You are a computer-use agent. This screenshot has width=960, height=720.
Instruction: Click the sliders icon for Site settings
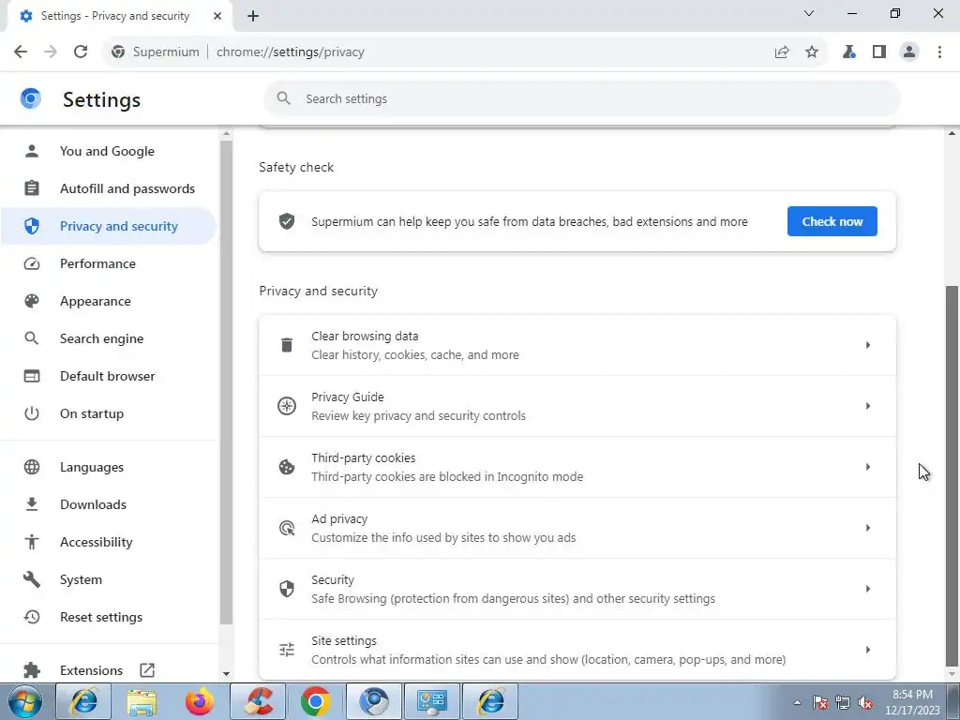[x=287, y=650]
